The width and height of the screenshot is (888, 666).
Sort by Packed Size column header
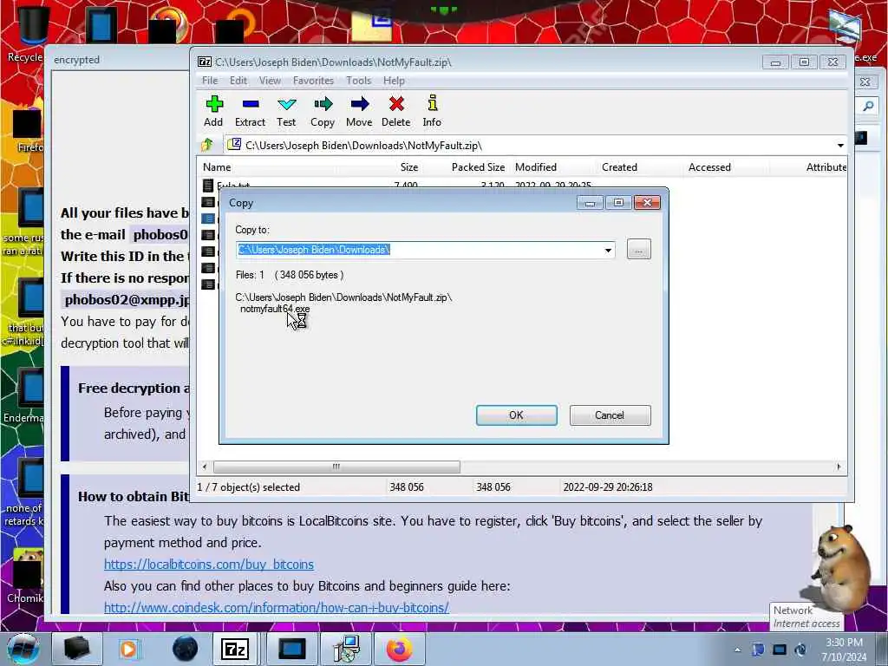click(x=478, y=167)
